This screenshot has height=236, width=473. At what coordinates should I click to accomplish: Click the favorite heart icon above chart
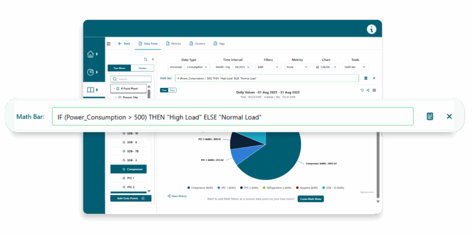(x=362, y=90)
